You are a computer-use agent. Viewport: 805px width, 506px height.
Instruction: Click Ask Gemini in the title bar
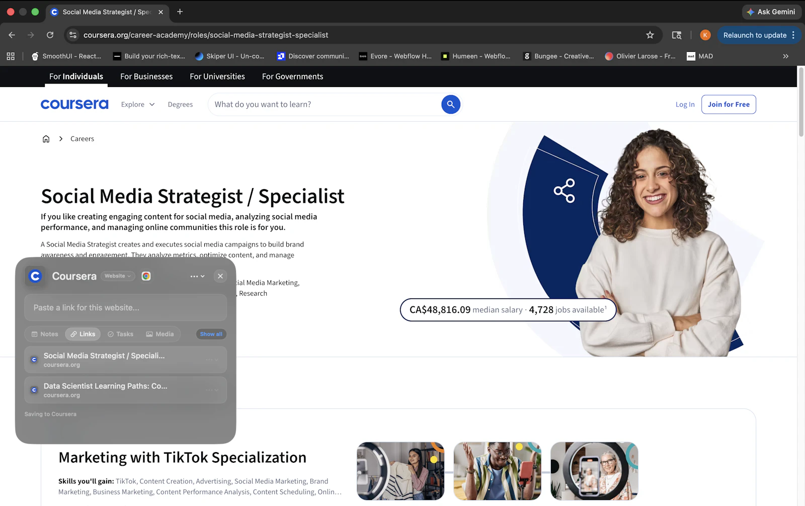tap(771, 12)
